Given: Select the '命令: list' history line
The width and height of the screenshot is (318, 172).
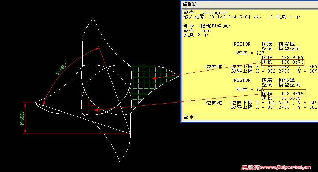Looking at the screenshot, I should [197, 31].
